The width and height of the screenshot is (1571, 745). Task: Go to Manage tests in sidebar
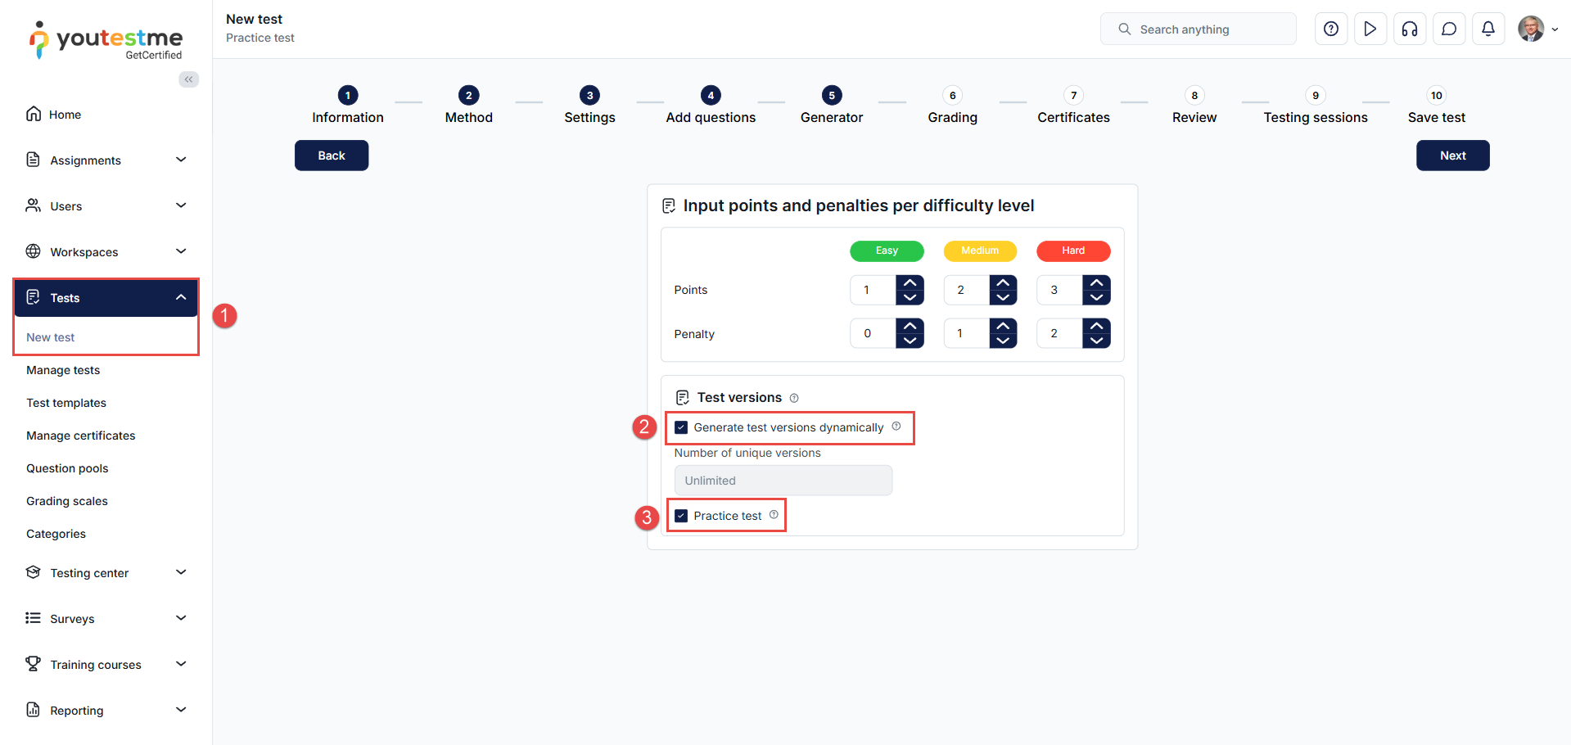[63, 370]
